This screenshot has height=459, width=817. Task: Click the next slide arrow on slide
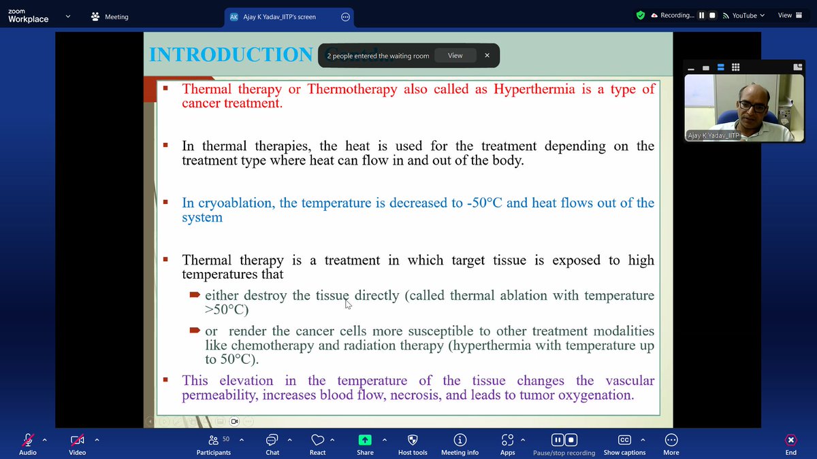[165, 421]
